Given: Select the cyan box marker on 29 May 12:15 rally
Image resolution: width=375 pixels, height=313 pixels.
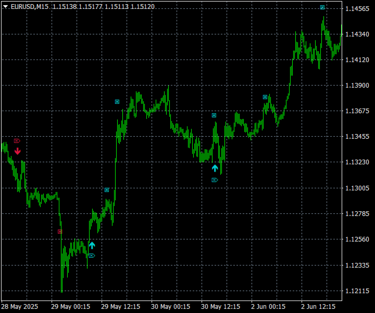Looking at the screenshot, I should click(117, 102).
